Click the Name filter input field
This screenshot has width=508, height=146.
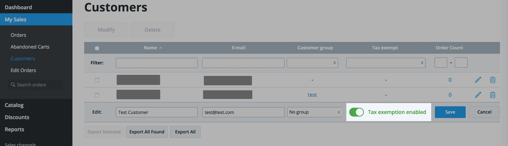[x=157, y=63]
